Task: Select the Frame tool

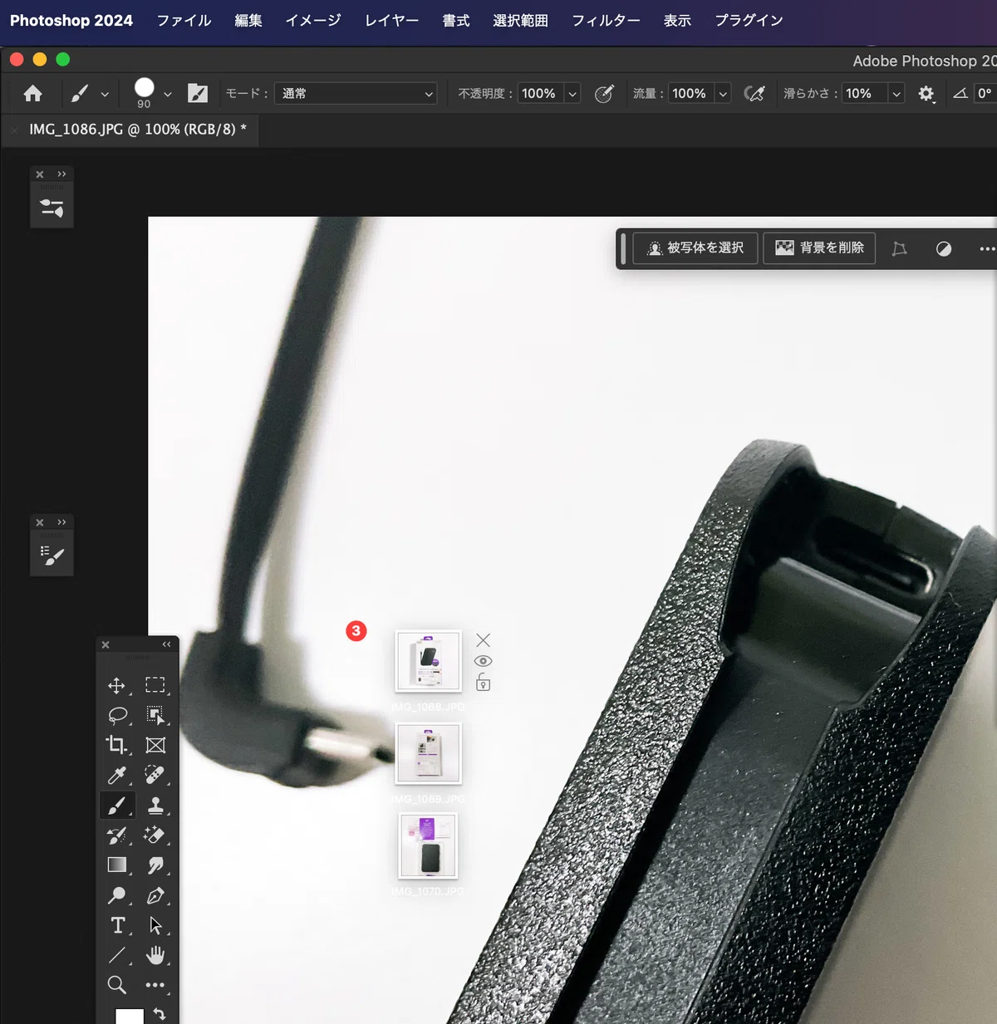Action: click(155, 745)
